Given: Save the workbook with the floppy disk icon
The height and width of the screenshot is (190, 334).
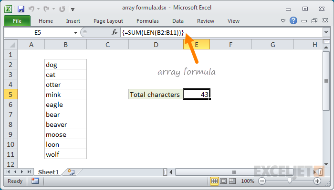Looking at the screenshot, I should pyautogui.click(x=21, y=9).
